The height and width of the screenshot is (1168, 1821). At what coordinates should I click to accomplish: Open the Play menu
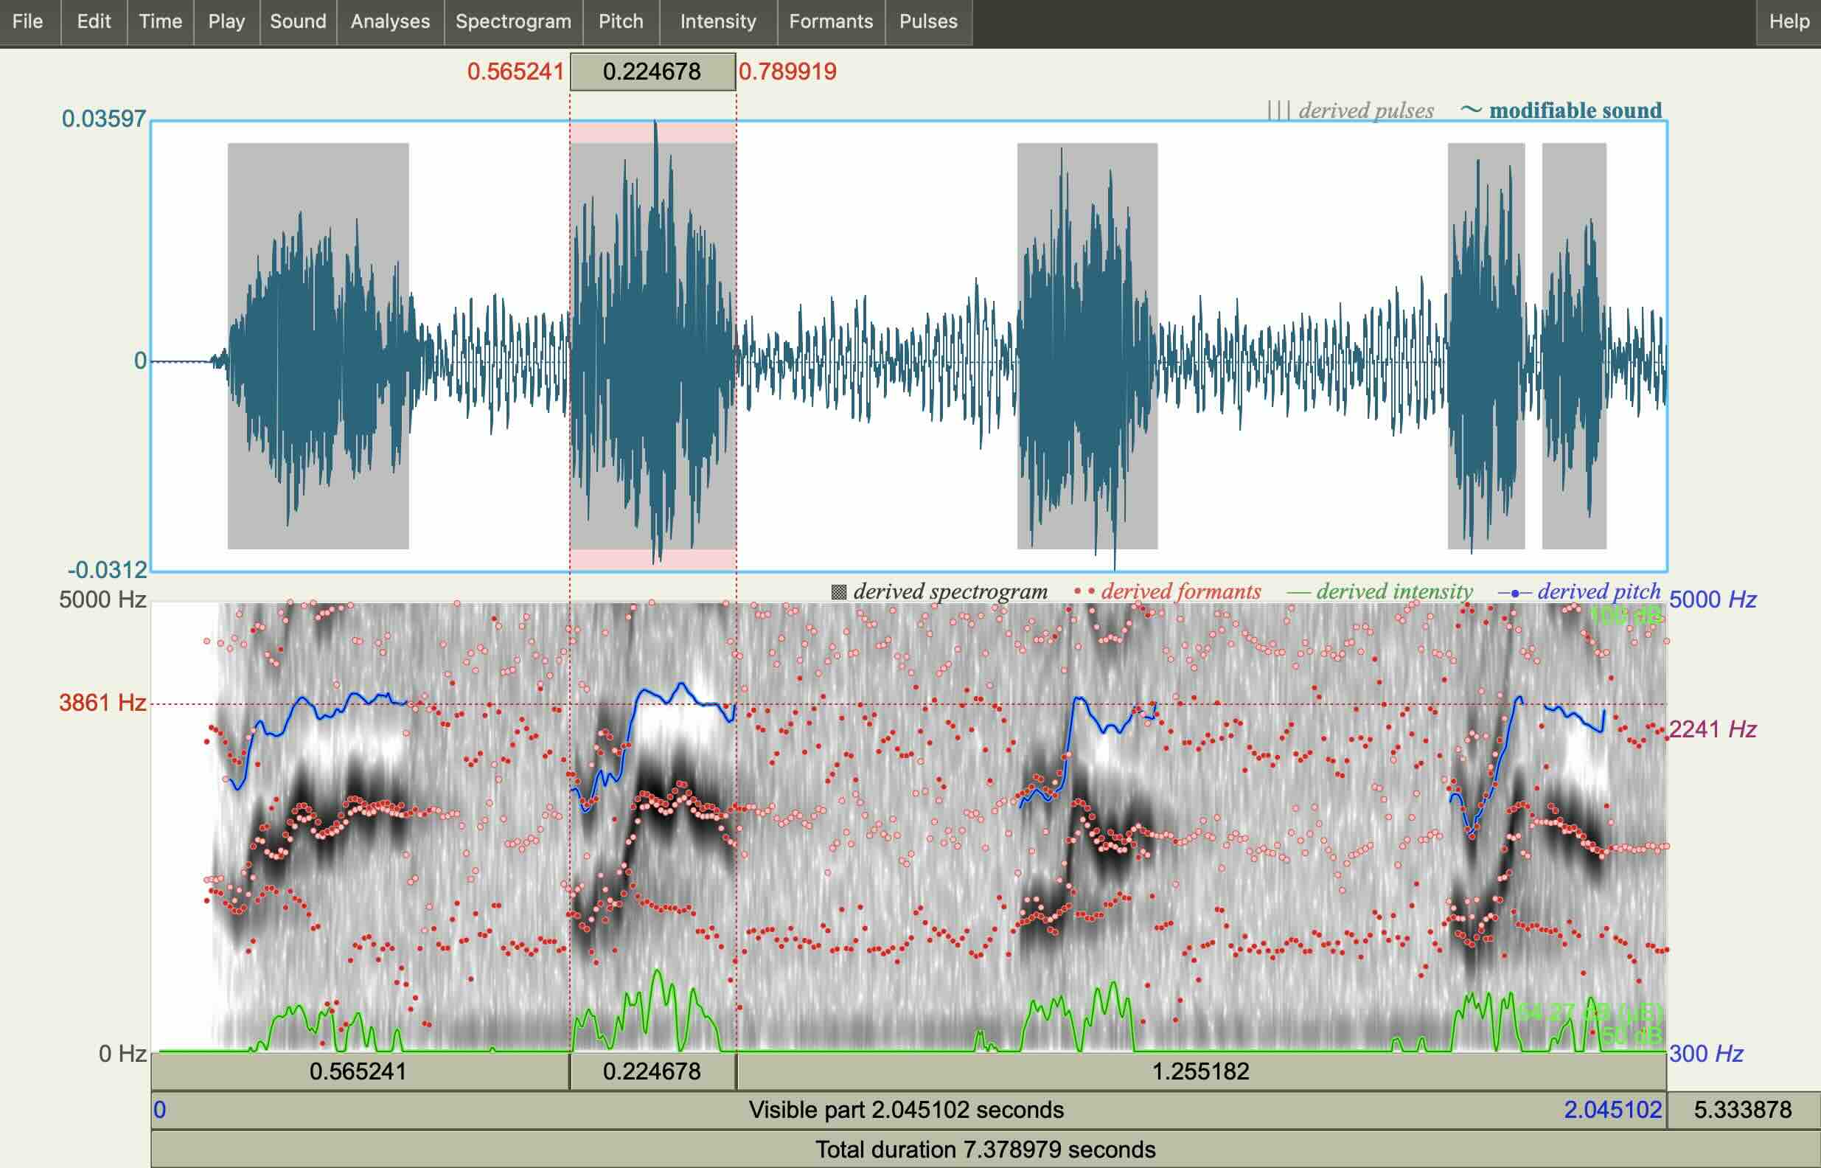226,22
